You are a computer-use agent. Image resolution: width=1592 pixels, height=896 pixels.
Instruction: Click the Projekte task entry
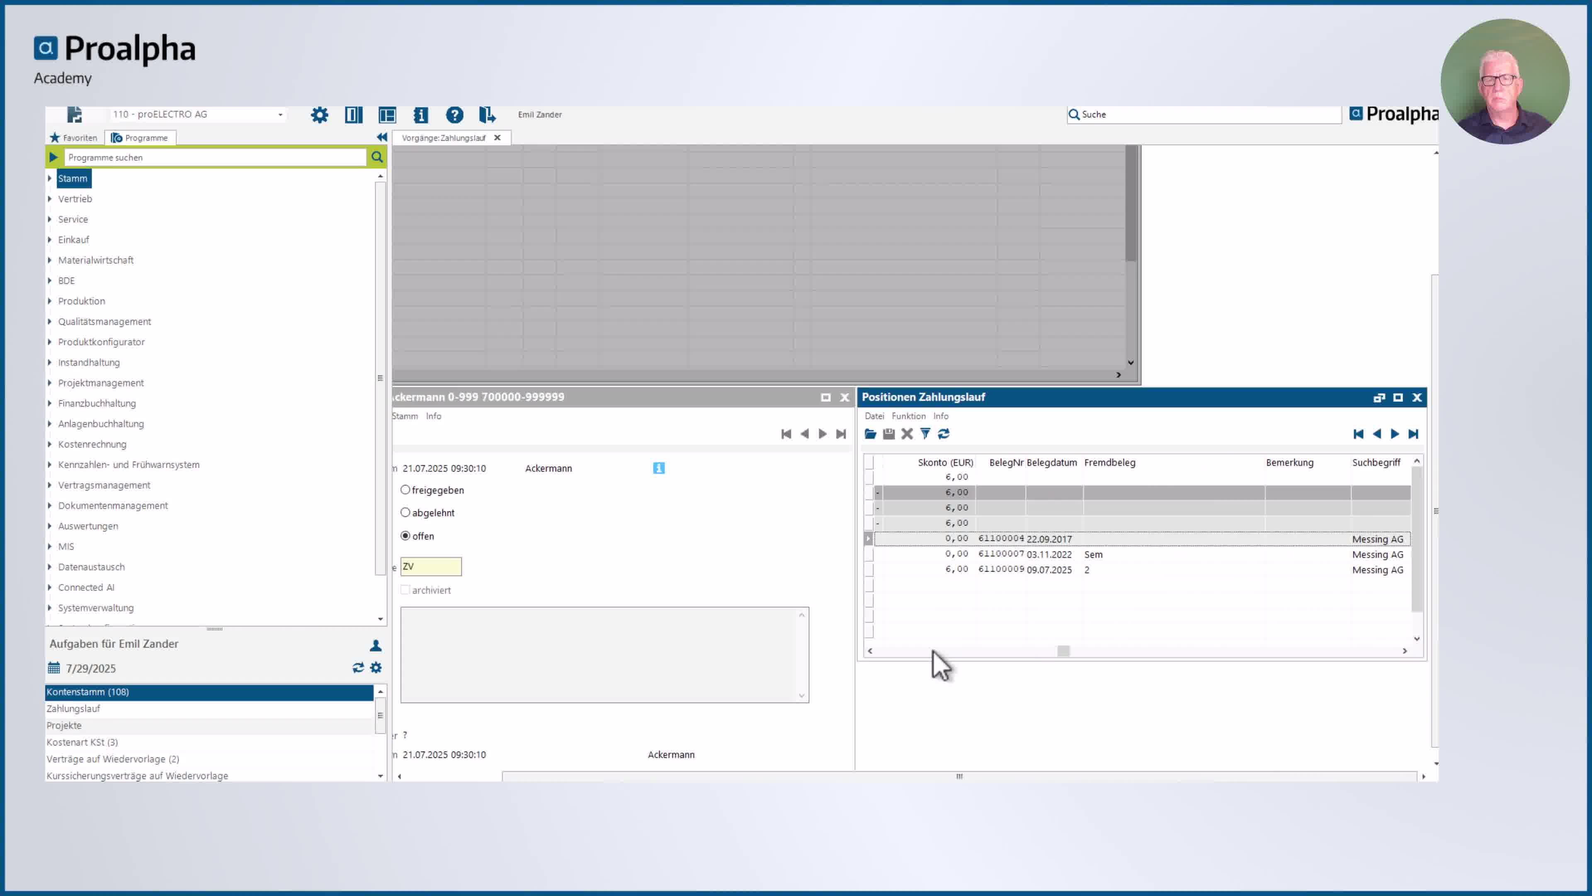pyautogui.click(x=209, y=726)
